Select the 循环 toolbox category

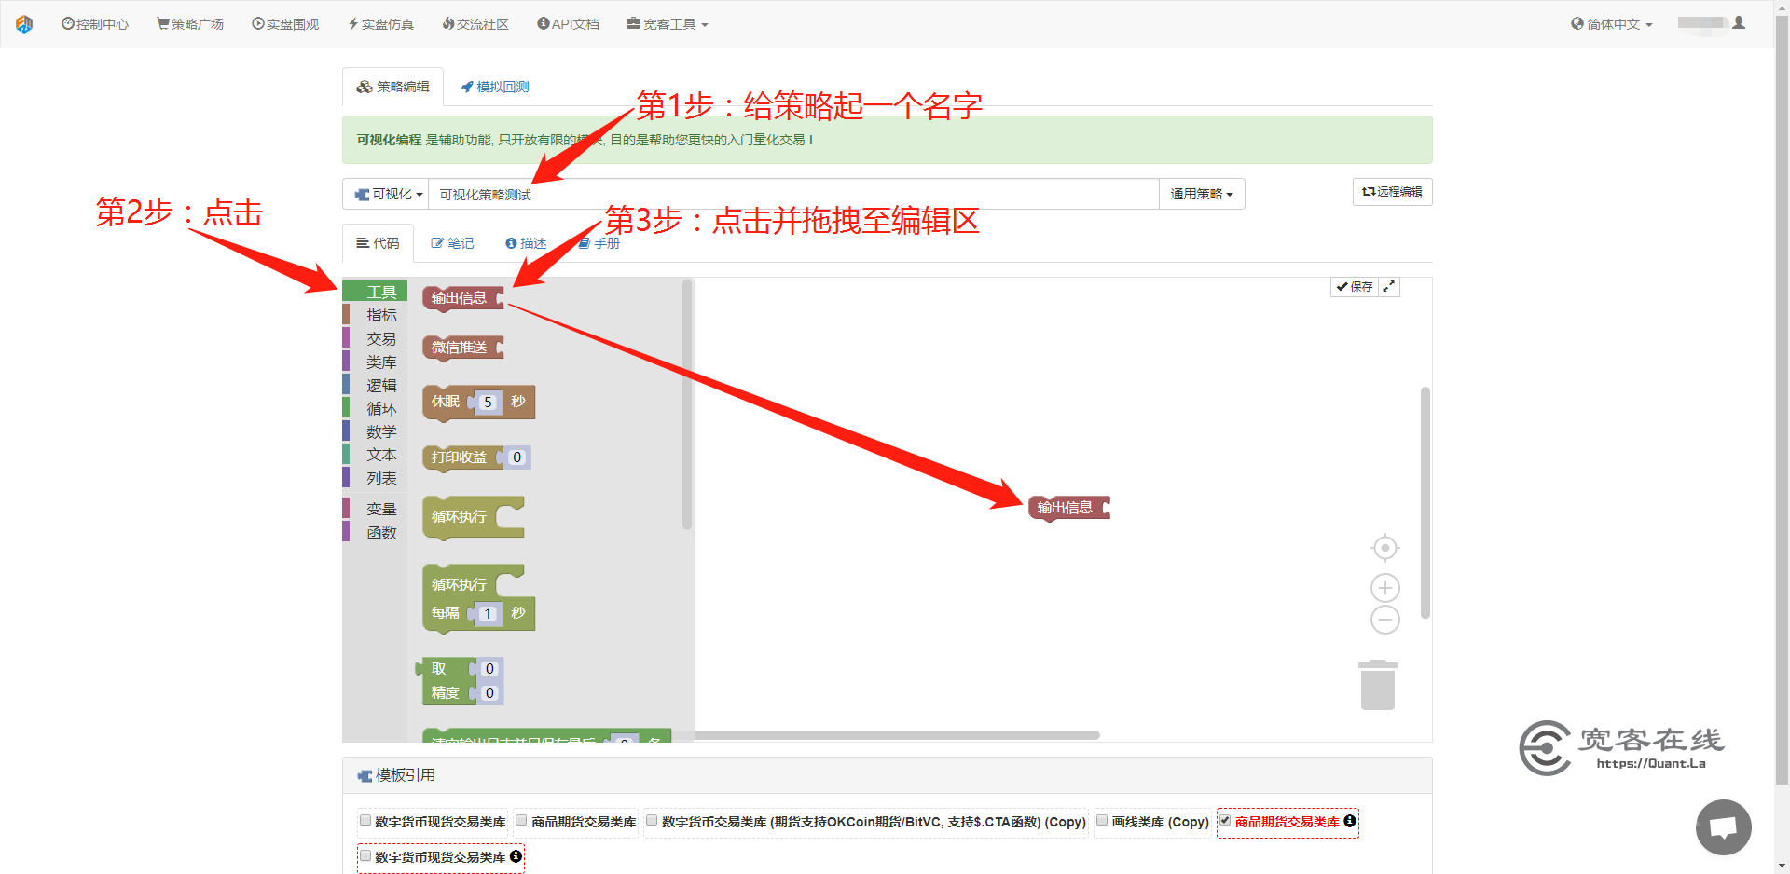pos(375,408)
